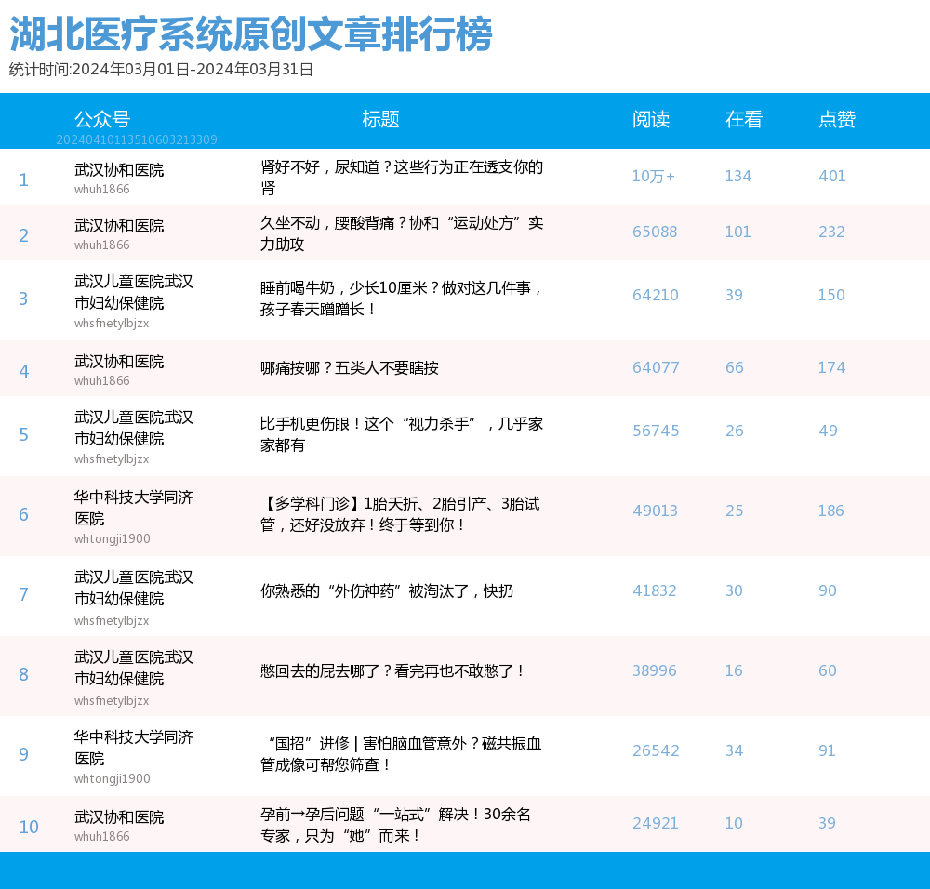Select article "哪痛按哪？五类人不要瞎按"
Image resolution: width=930 pixels, height=889 pixels.
[349, 368]
